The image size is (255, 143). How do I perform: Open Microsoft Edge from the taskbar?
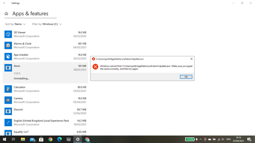point(59,139)
